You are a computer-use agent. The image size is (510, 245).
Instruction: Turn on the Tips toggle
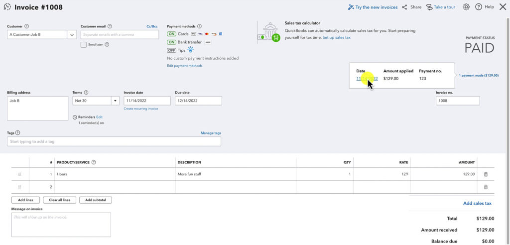(x=171, y=50)
